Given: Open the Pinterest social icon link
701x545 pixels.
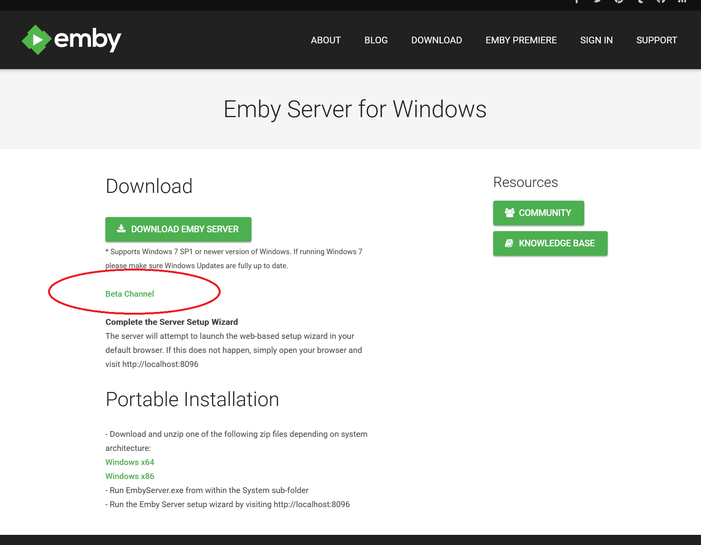Looking at the screenshot, I should point(619,1).
